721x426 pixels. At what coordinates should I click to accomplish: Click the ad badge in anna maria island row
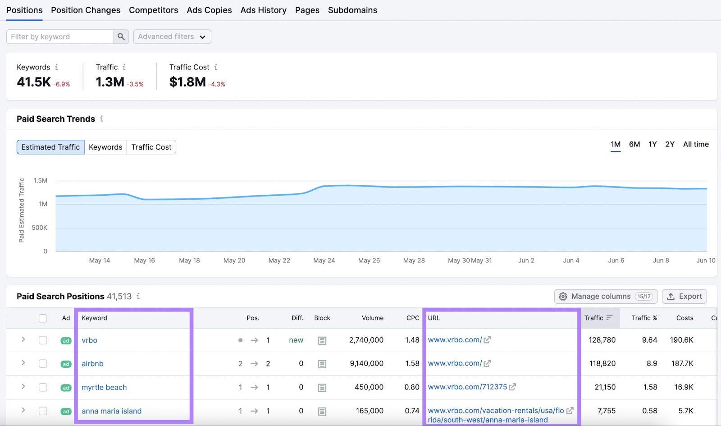coord(66,411)
